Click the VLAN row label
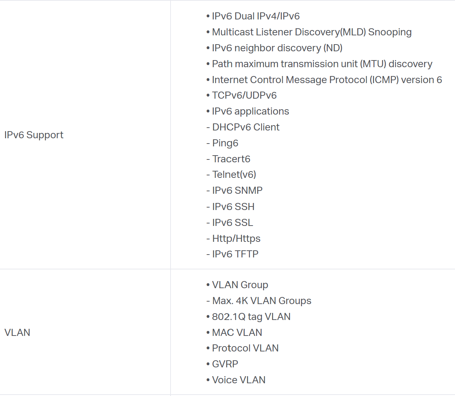 [17, 332]
